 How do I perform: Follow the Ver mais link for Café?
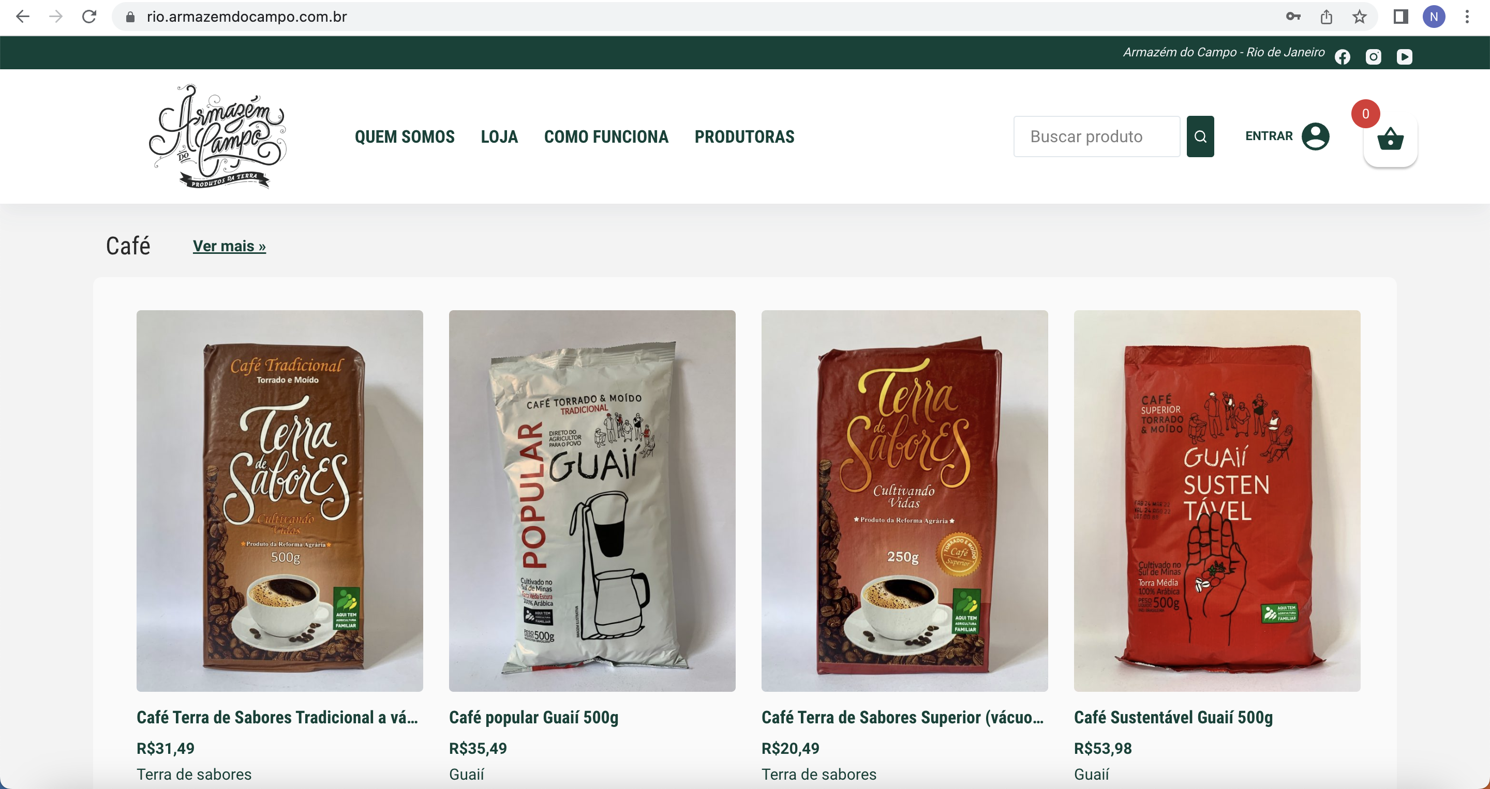229,246
